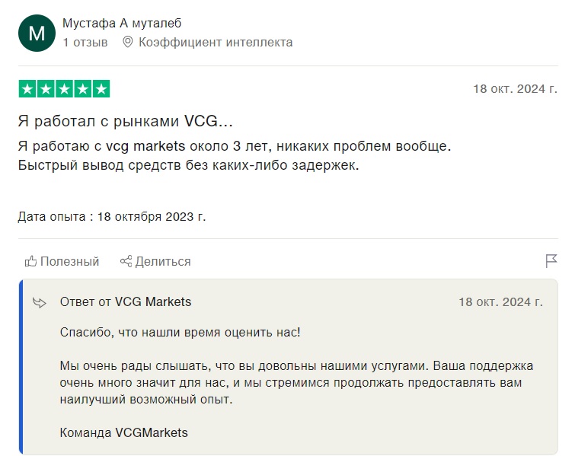Click Дата опыта 18 октября 2023 text

tap(112, 217)
